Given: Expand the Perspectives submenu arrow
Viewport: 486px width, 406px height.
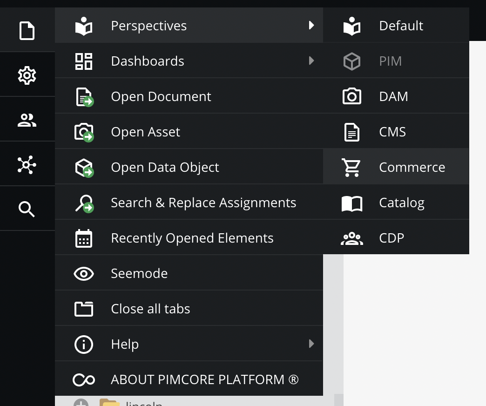Looking at the screenshot, I should 311,26.
